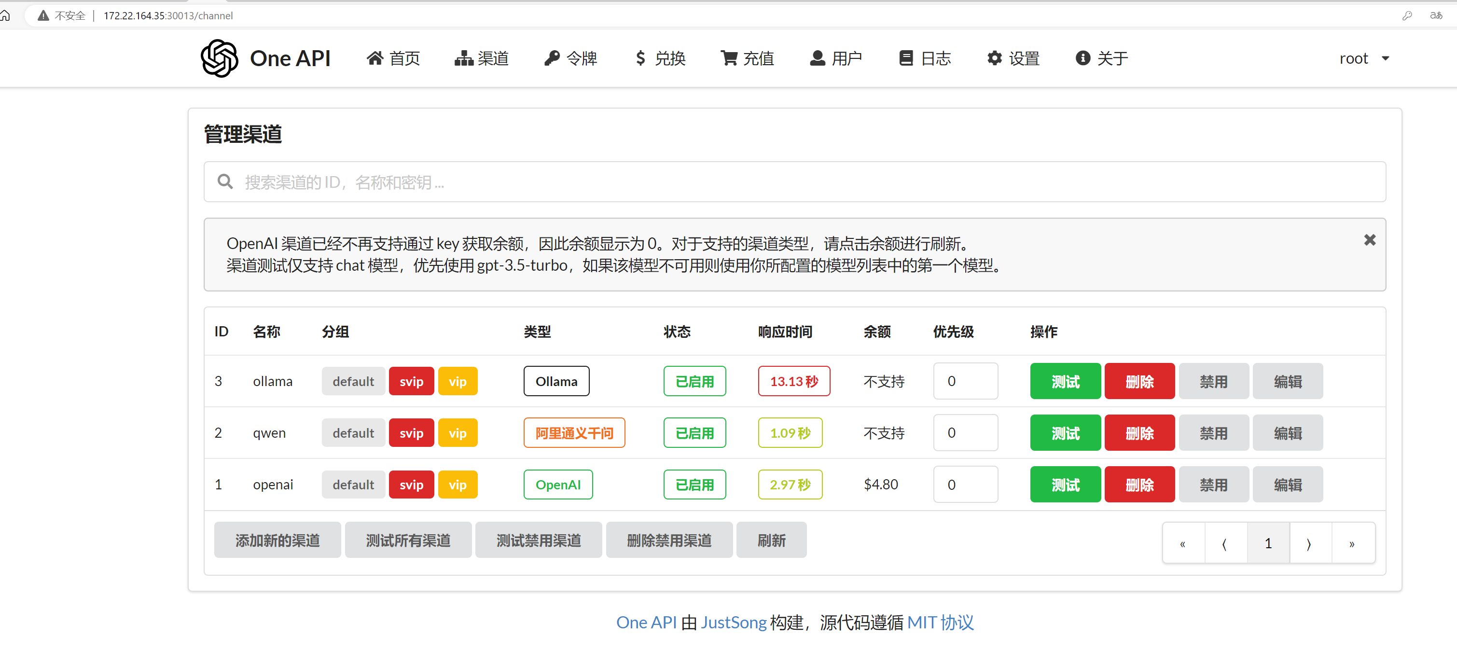This screenshot has width=1457, height=665.
Task: Disable the ollama channel
Action: pyautogui.click(x=1213, y=382)
